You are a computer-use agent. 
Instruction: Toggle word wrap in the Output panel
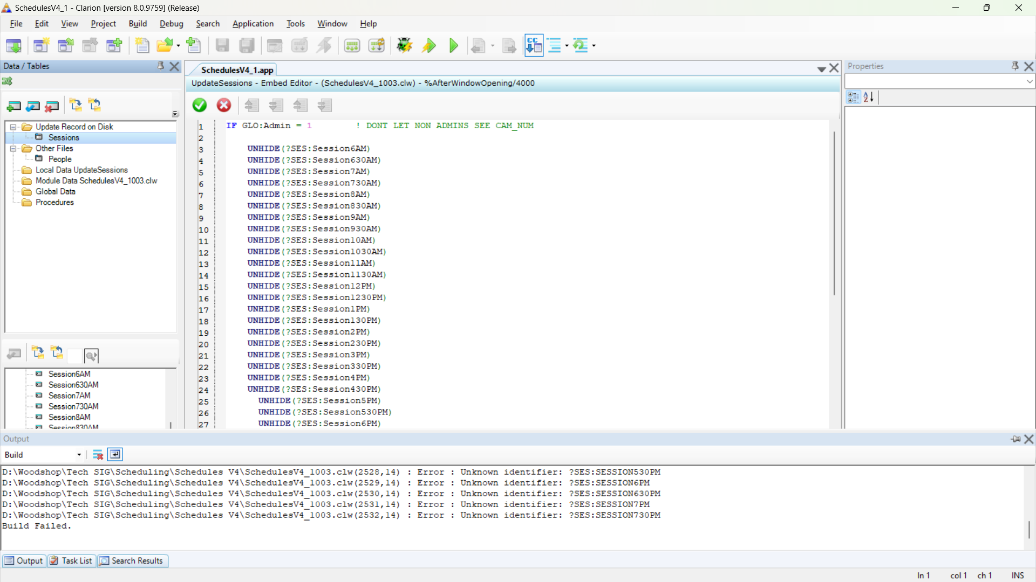[x=115, y=455]
